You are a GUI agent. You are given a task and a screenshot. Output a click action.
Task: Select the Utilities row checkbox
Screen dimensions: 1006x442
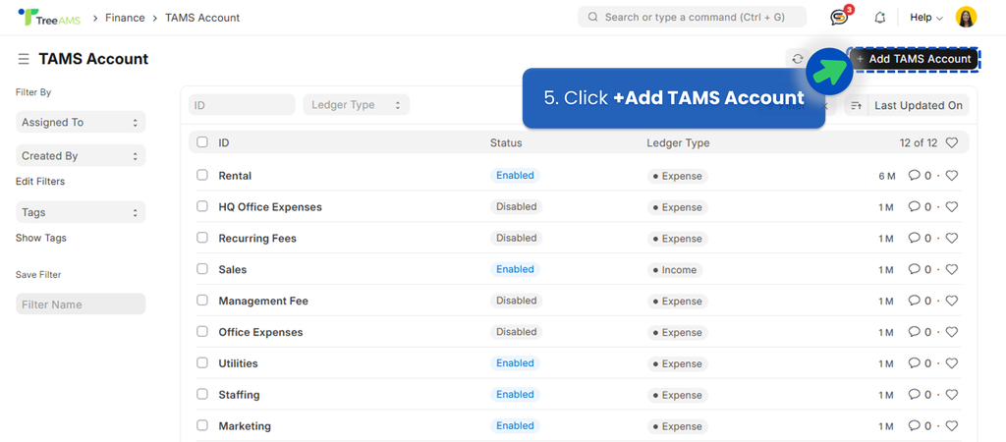coord(202,363)
